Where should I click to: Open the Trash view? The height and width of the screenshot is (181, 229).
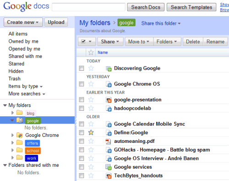point(14,79)
